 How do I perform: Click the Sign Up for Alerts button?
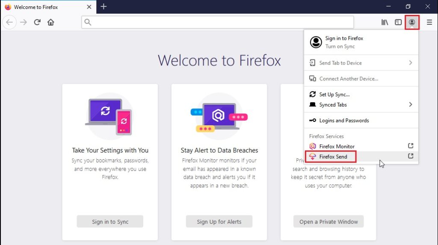pyautogui.click(x=219, y=221)
